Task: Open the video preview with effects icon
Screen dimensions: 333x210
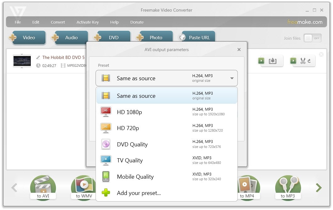Action: click(x=272, y=61)
